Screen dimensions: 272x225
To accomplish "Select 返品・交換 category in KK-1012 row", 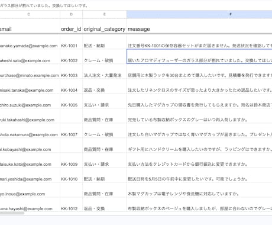I will [x=105, y=204].
